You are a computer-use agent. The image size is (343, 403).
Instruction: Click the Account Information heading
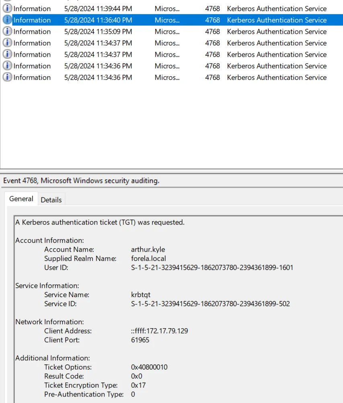point(49,240)
